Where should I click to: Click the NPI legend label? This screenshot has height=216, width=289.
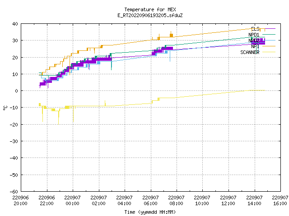coord(255,46)
